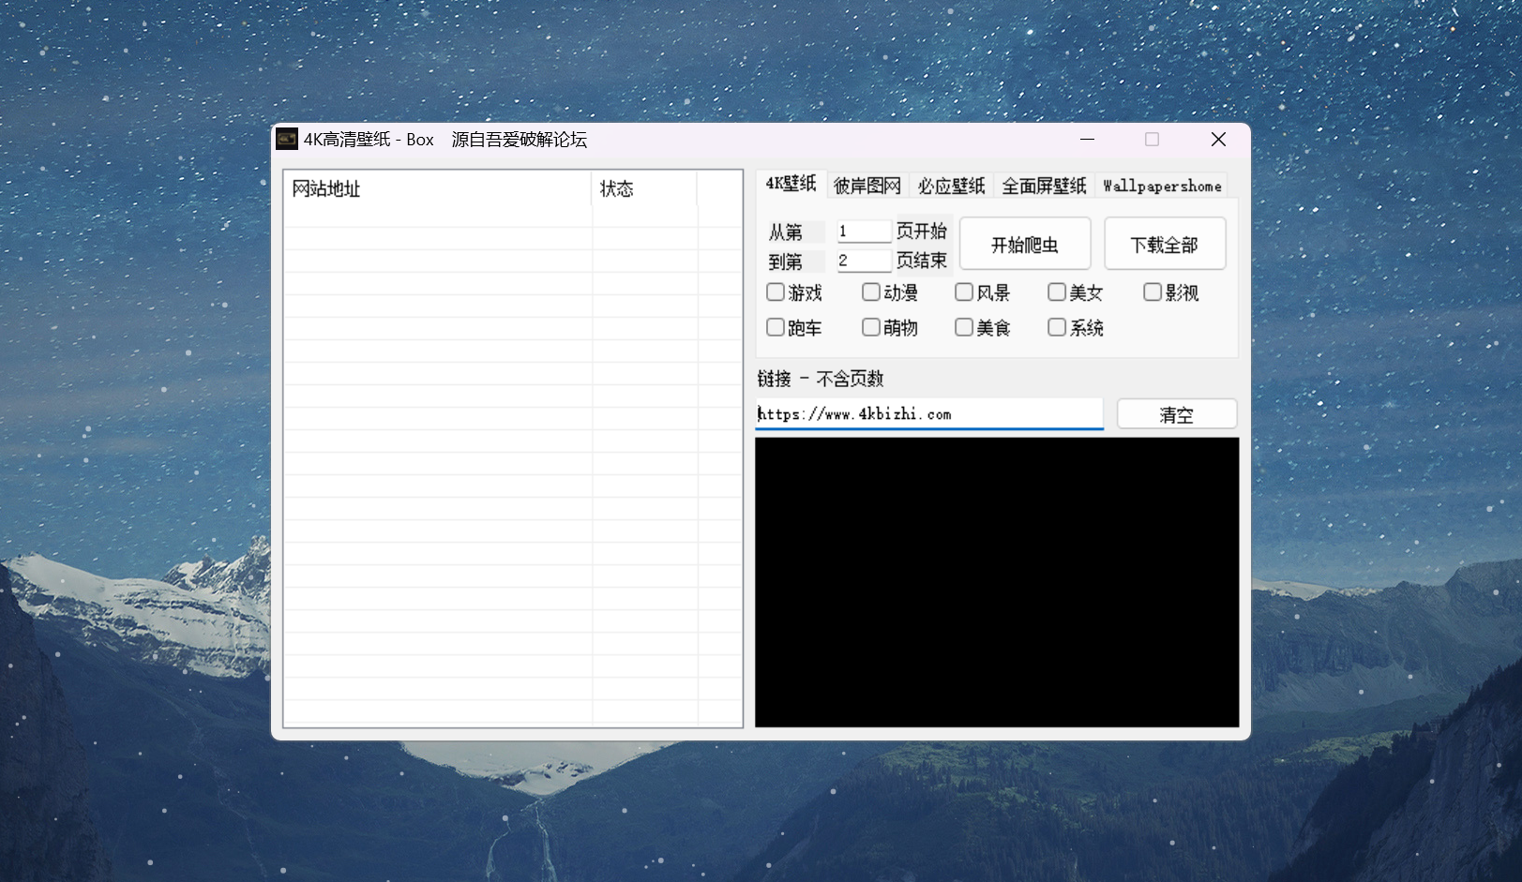Tick the 风景 checkbox
This screenshot has height=882, width=1522.
point(964,292)
